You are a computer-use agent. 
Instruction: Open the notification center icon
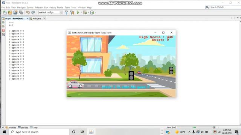point(237,132)
